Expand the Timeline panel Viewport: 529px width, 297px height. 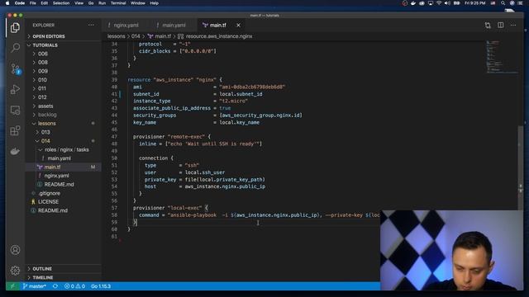42,277
